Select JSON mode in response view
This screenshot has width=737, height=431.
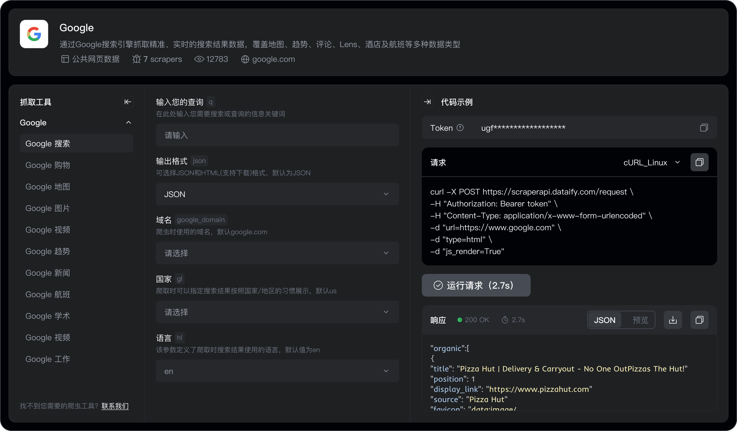click(x=605, y=320)
